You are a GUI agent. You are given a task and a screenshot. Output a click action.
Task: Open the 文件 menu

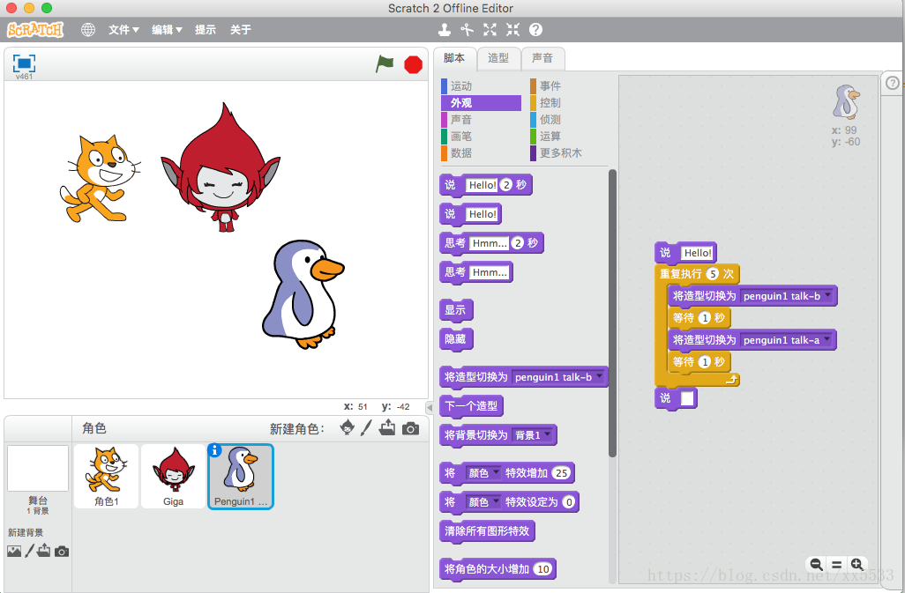123,29
